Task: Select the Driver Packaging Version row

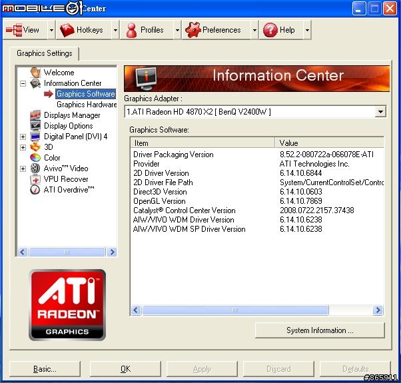Action: (x=257, y=155)
